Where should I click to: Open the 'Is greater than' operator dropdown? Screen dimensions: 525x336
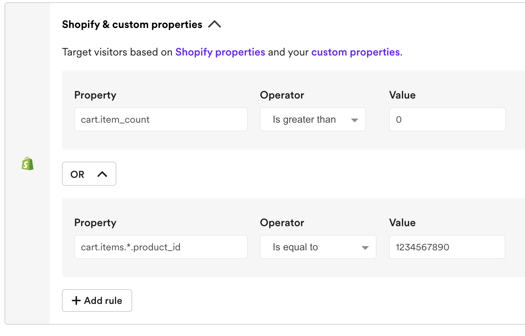coord(312,120)
